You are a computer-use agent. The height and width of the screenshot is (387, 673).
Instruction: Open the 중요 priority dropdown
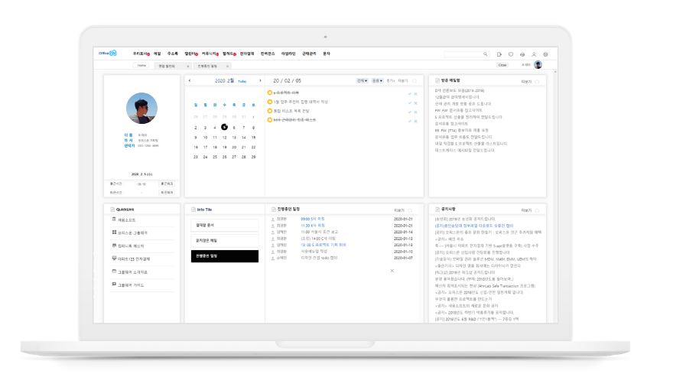point(376,80)
